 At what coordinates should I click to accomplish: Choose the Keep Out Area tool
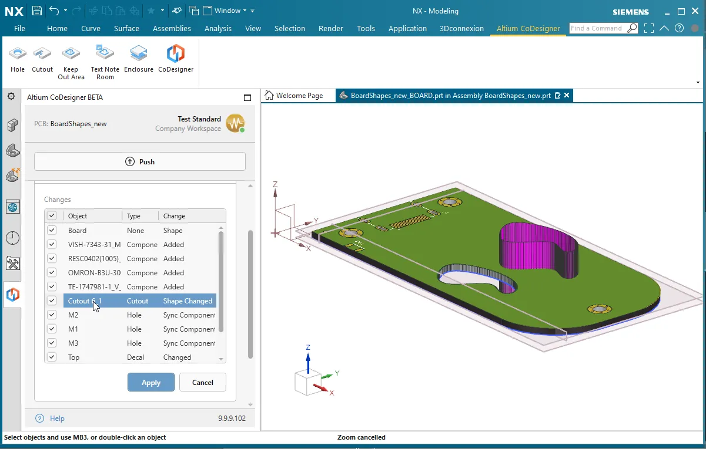click(71, 54)
